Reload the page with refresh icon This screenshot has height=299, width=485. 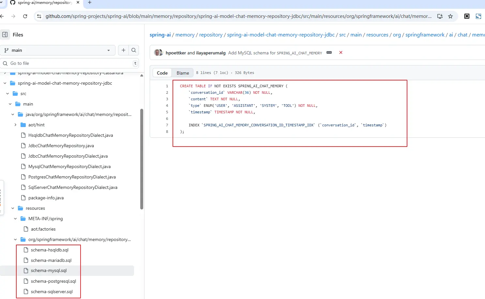tap(25, 16)
